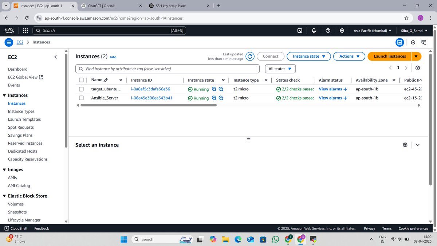
Task: Collapse the EC2 sidebar with chevron
Action: click(55, 57)
